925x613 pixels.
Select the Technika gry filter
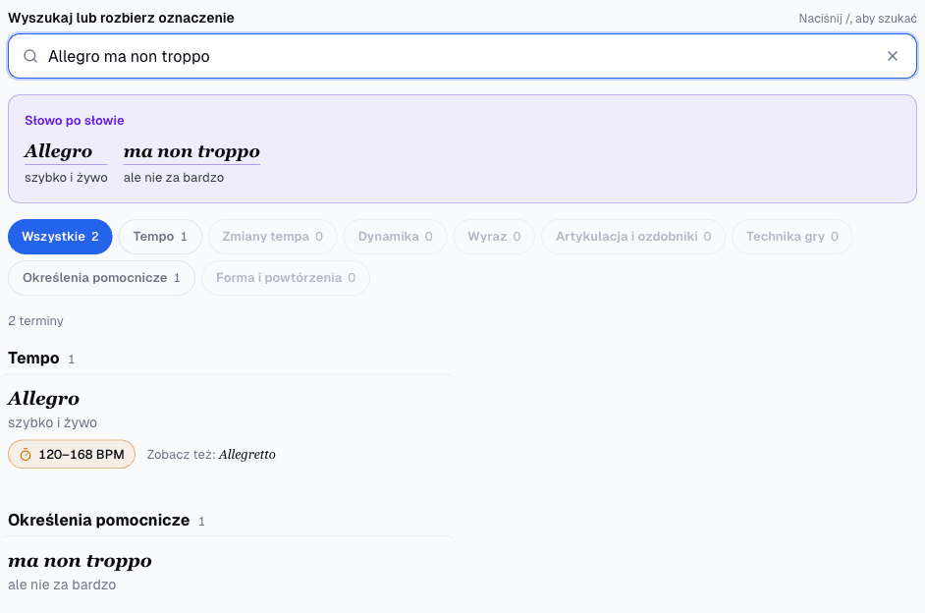[792, 237]
